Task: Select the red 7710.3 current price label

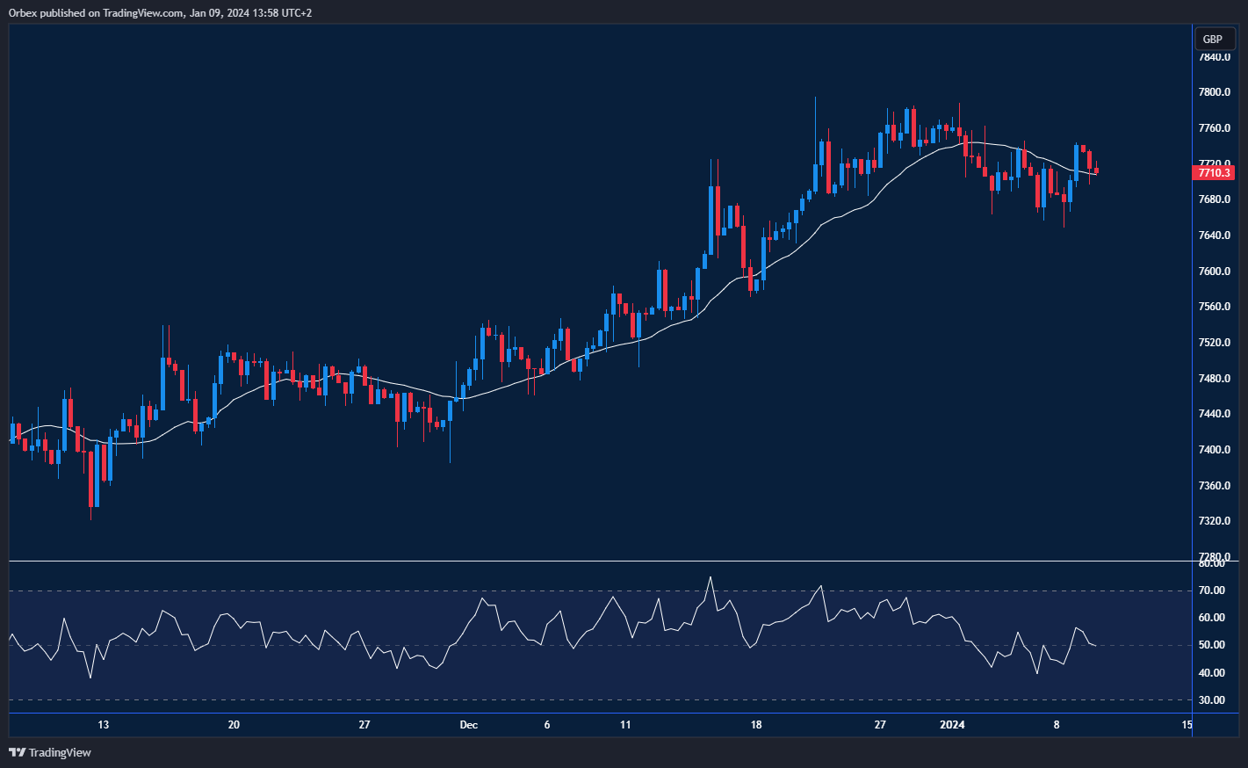Action: (1215, 173)
